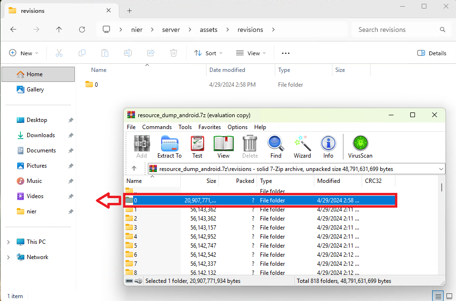Open the Explorer View dropdown
The height and width of the screenshot is (301, 456).
[x=251, y=53]
